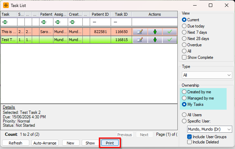Screen dimensions: 235x149
Task: Sort by the Patient column header
Action: click(x=46, y=14)
